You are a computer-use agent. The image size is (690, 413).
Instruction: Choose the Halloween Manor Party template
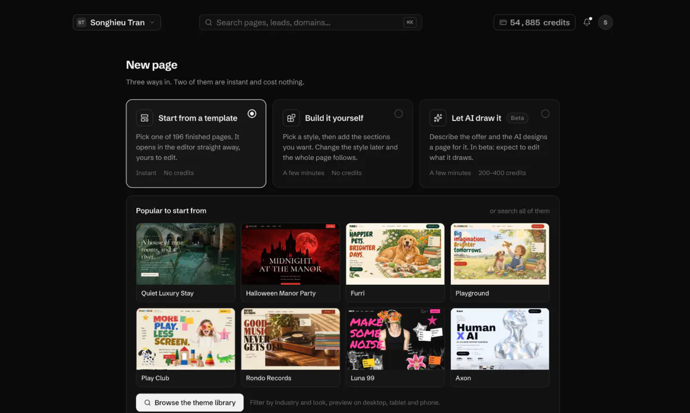[291, 262]
